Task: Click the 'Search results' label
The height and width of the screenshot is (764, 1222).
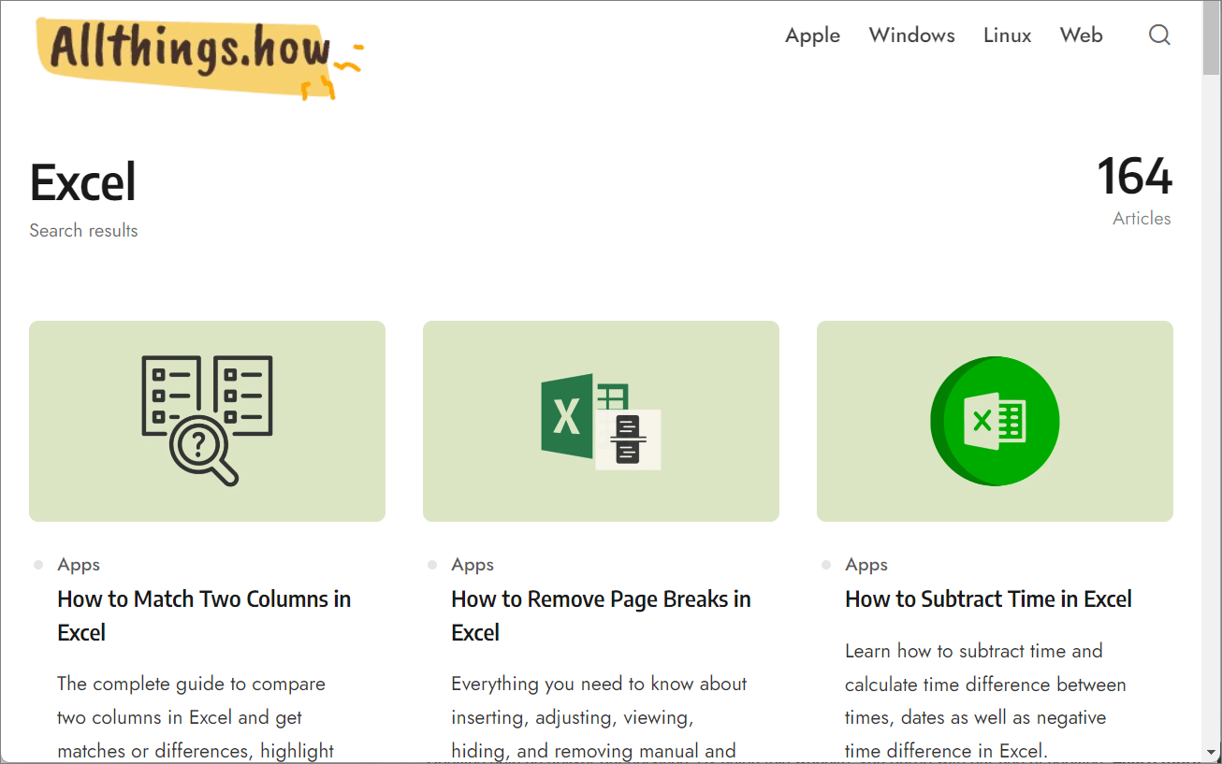Action: [x=83, y=231]
